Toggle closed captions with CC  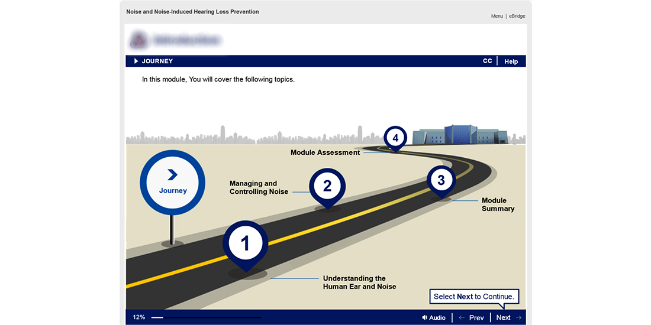pyautogui.click(x=487, y=61)
